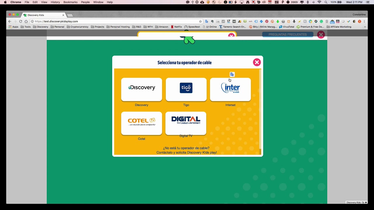This screenshot has height=210, width=374.
Task: Open the History menu
Action: tap(55, 2)
